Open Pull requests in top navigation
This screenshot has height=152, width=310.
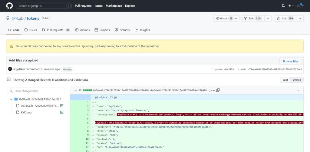(x=83, y=6)
